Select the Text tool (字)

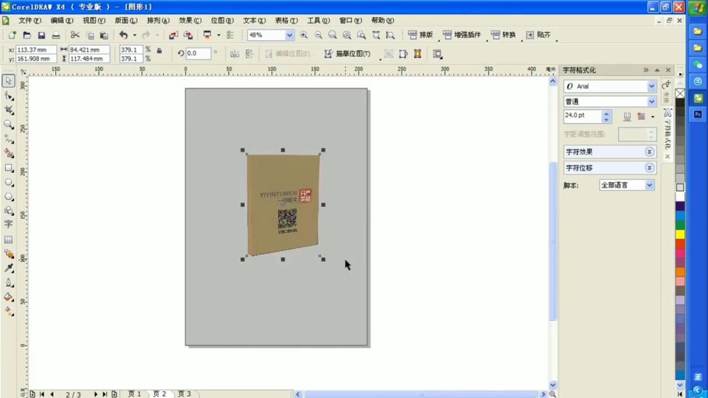[x=8, y=224]
